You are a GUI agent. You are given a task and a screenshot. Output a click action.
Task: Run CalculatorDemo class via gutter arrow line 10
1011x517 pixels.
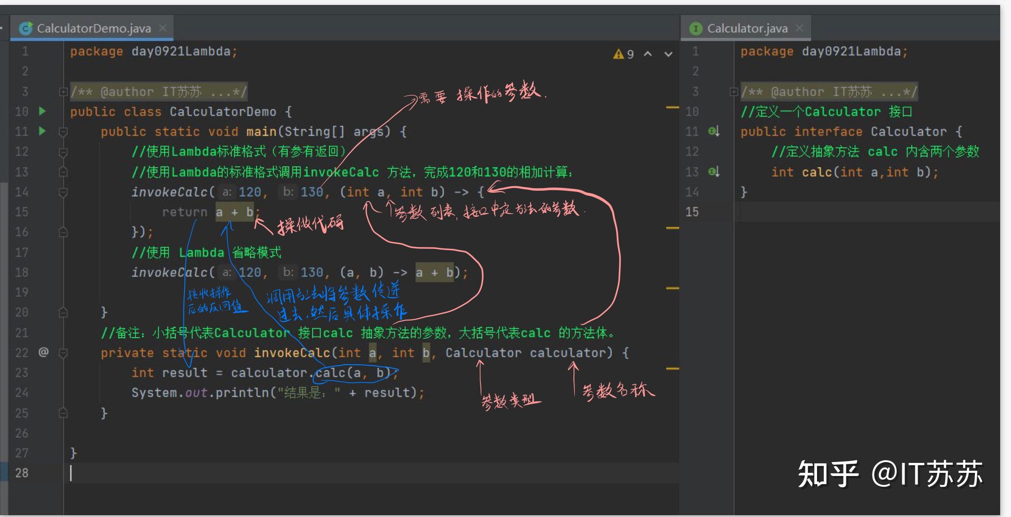(x=42, y=111)
